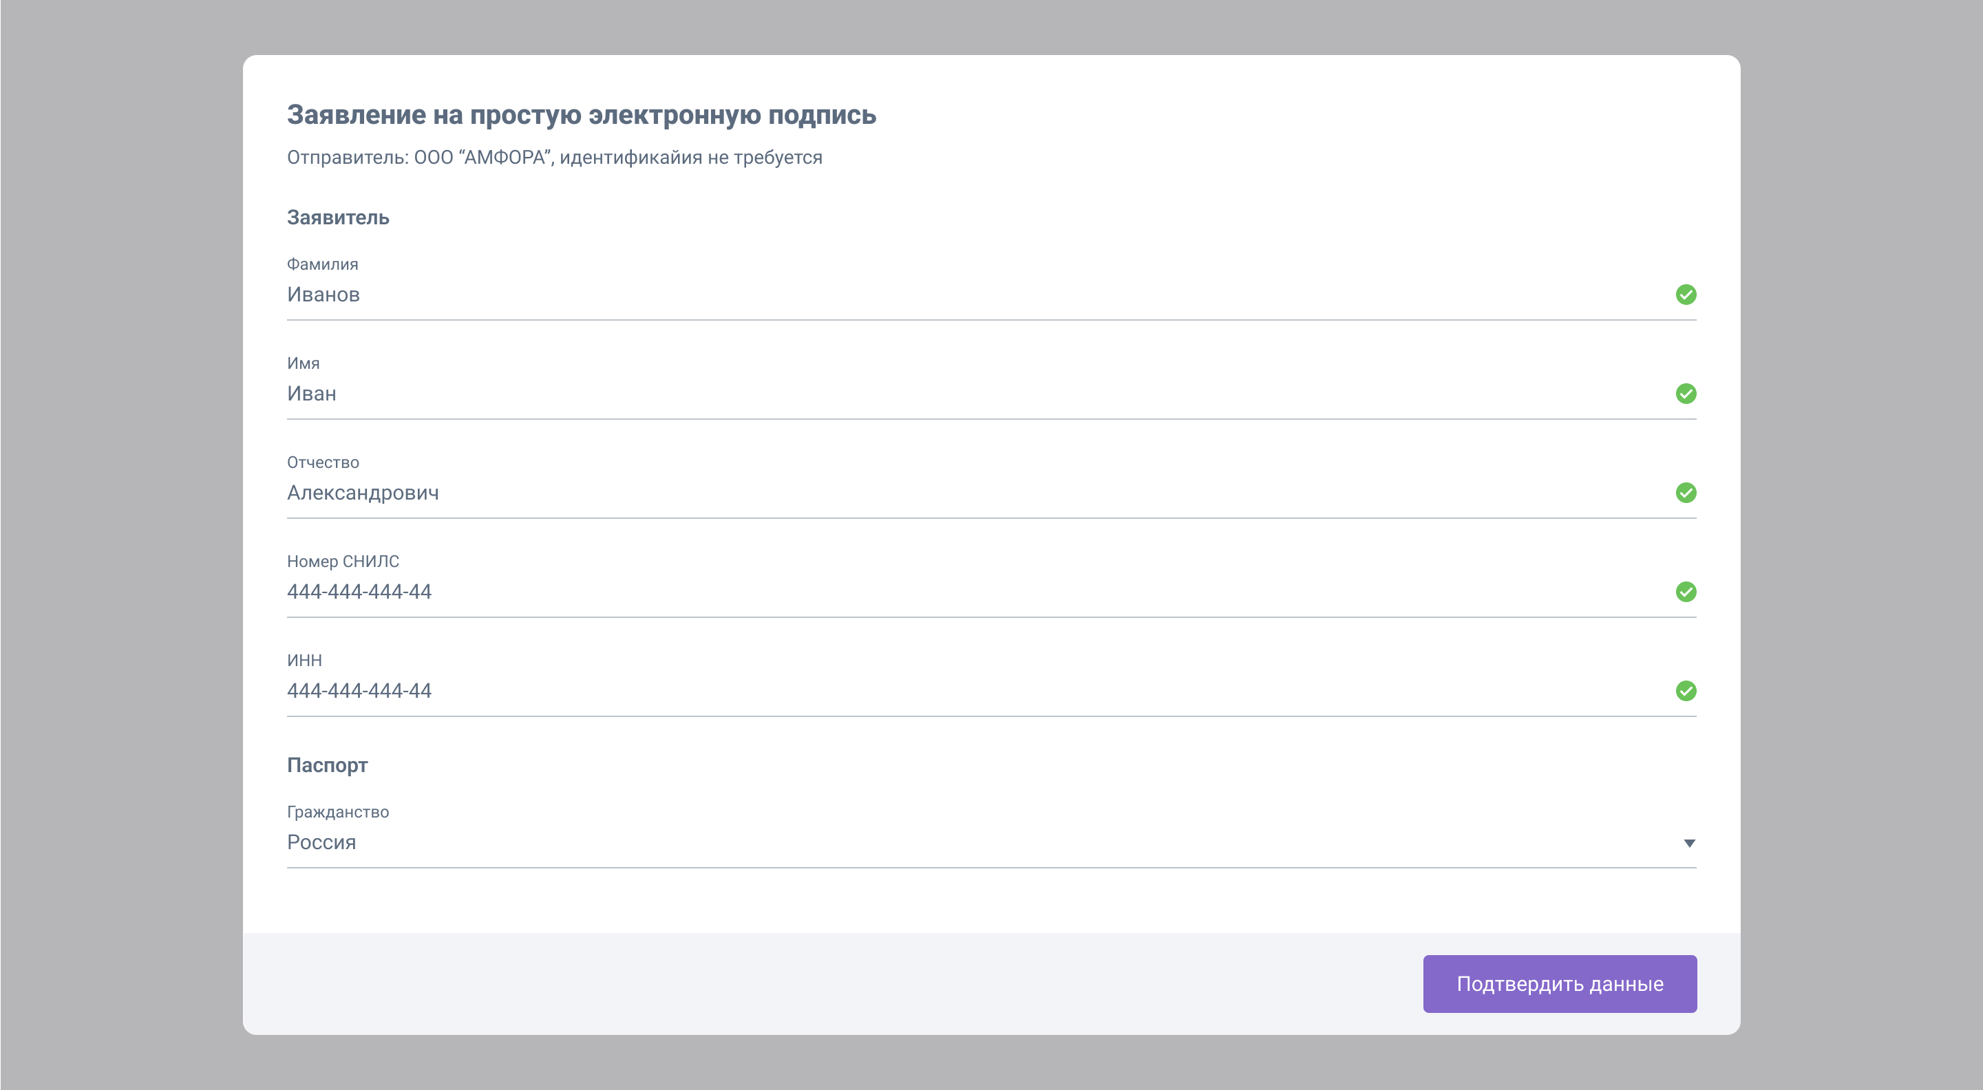Click the Фамилия field label

click(321, 265)
